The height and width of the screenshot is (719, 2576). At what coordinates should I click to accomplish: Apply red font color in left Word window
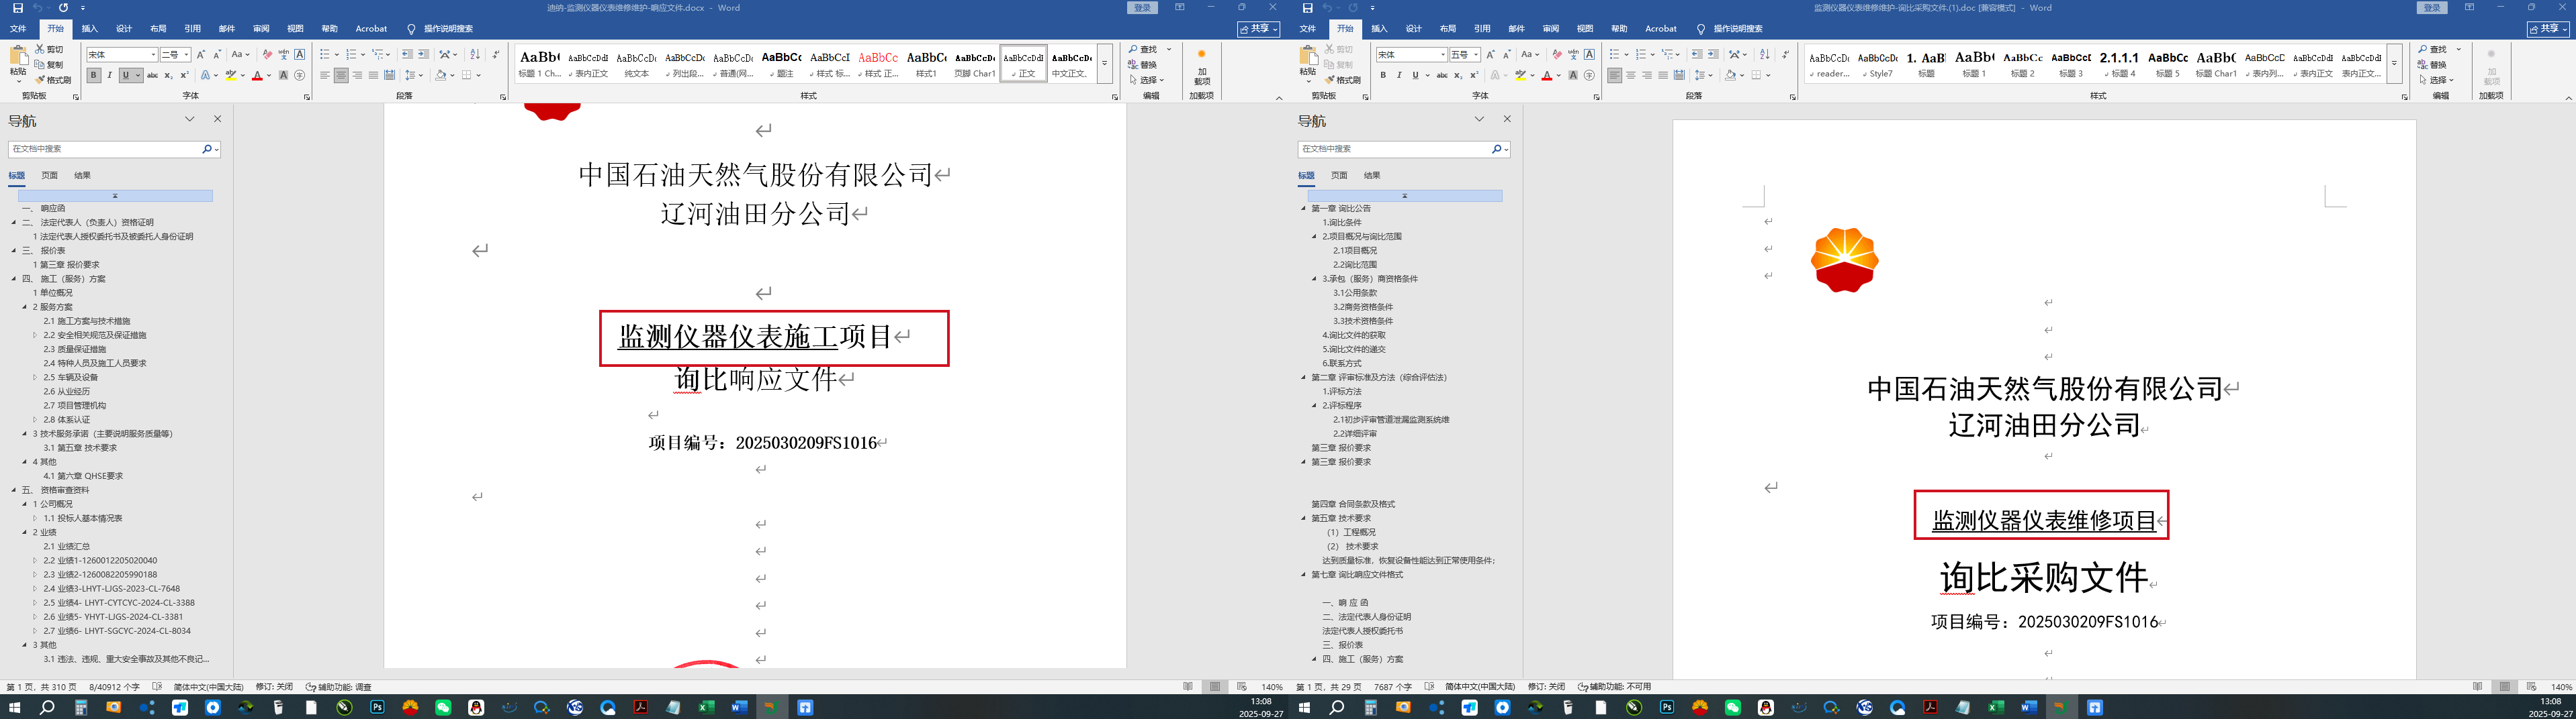[x=257, y=75]
